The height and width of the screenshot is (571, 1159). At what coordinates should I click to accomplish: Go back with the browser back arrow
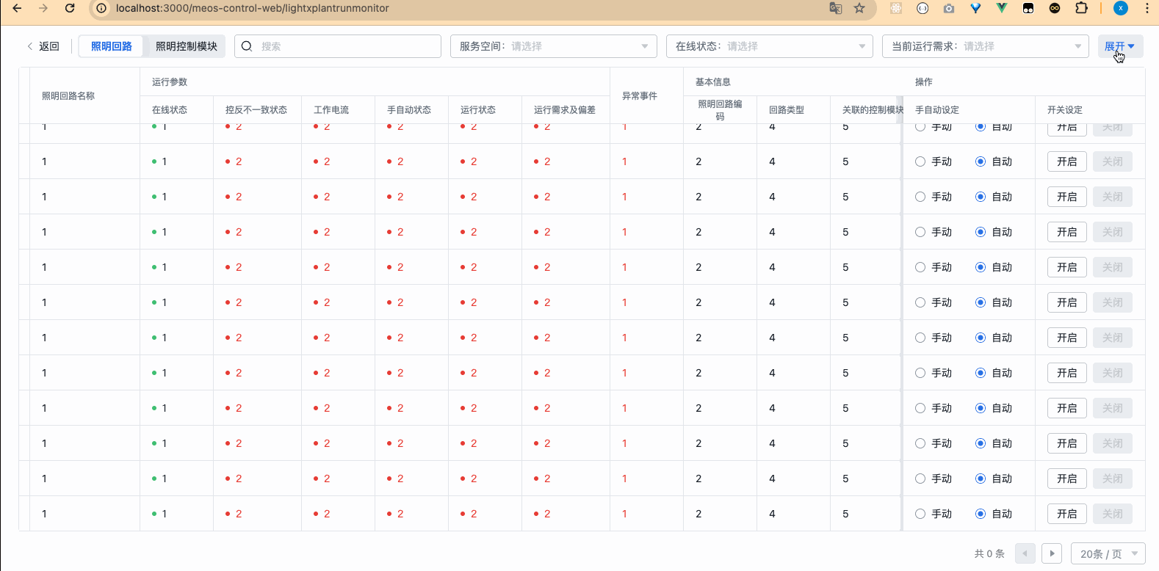[x=17, y=8]
